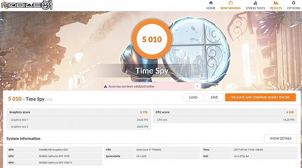
Task: Click the CPU label cell in system information
Action: [119, 150]
